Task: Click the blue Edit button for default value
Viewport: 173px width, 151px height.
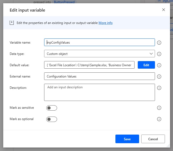Action: pos(146,65)
